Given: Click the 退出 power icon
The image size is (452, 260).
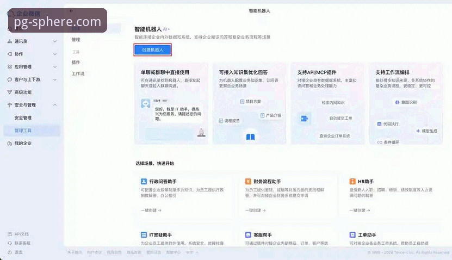Looking at the screenshot, I should point(9,252).
